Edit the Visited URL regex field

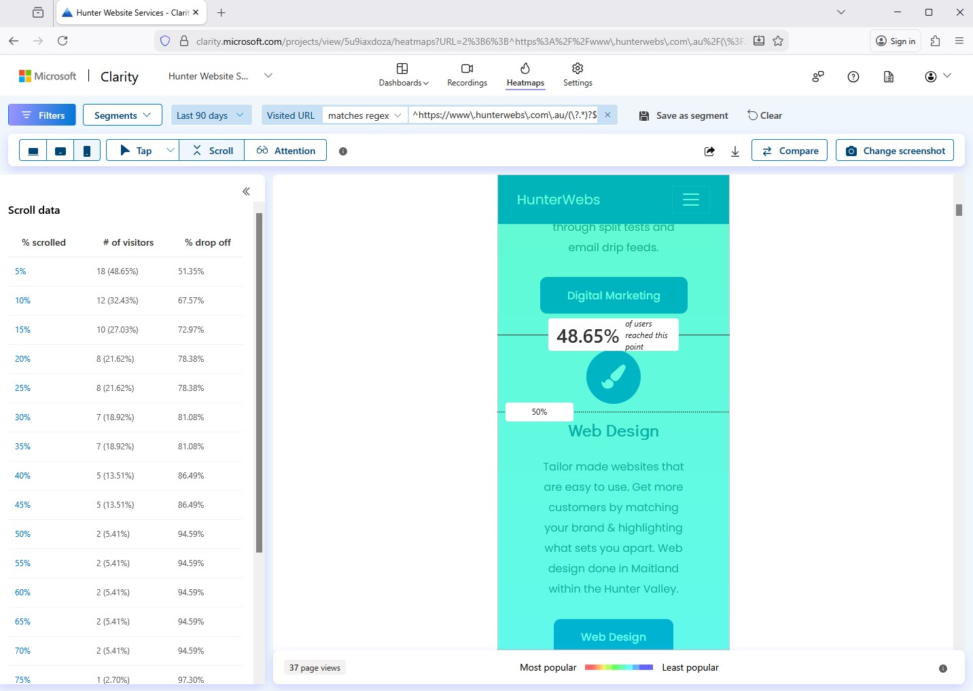coord(505,115)
